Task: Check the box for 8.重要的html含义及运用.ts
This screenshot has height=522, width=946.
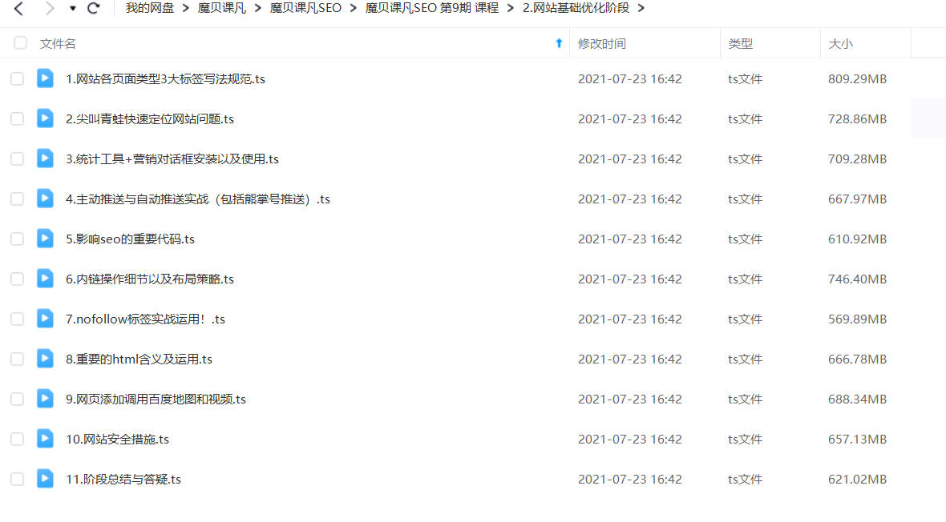Action: point(18,359)
